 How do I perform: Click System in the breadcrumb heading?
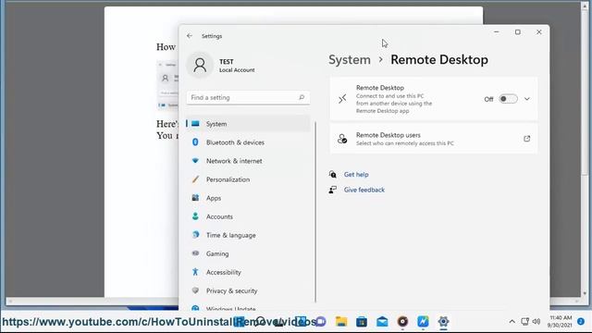(x=350, y=59)
